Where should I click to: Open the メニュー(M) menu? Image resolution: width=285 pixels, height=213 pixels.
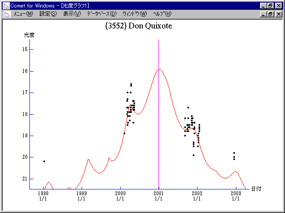(23, 14)
